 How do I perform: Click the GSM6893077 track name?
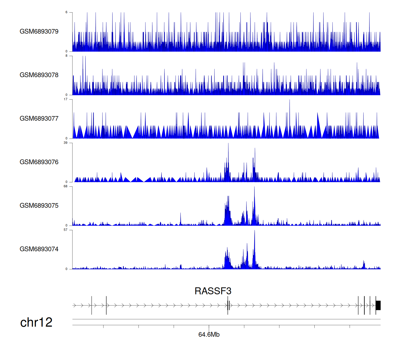(39, 118)
